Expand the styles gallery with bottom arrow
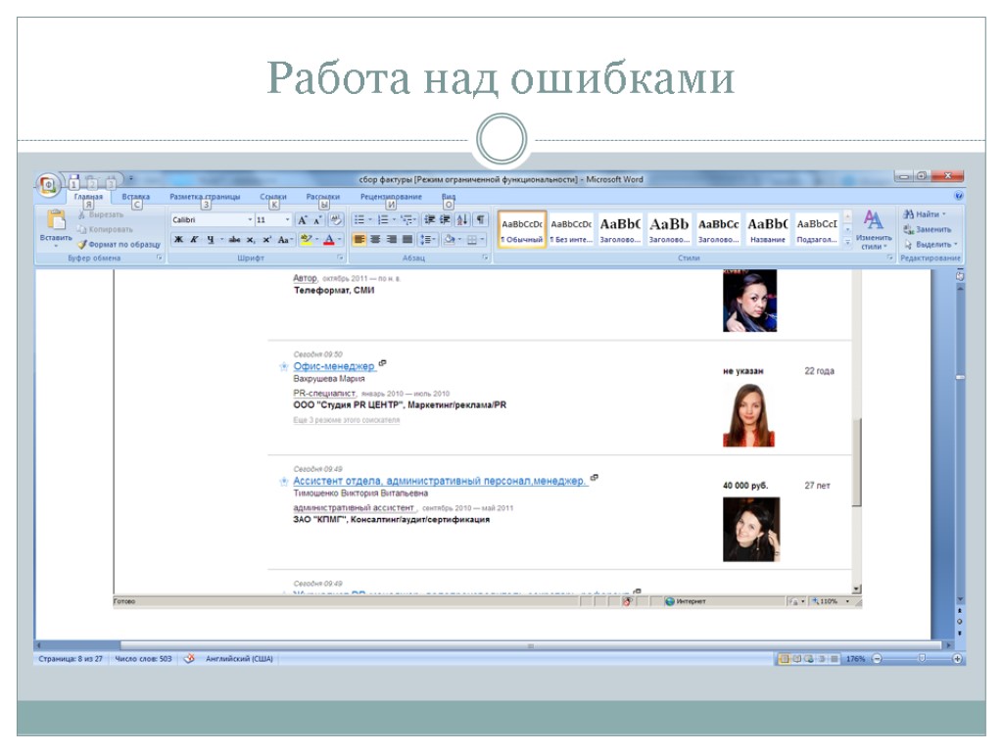The image size is (1003, 752). [847, 243]
